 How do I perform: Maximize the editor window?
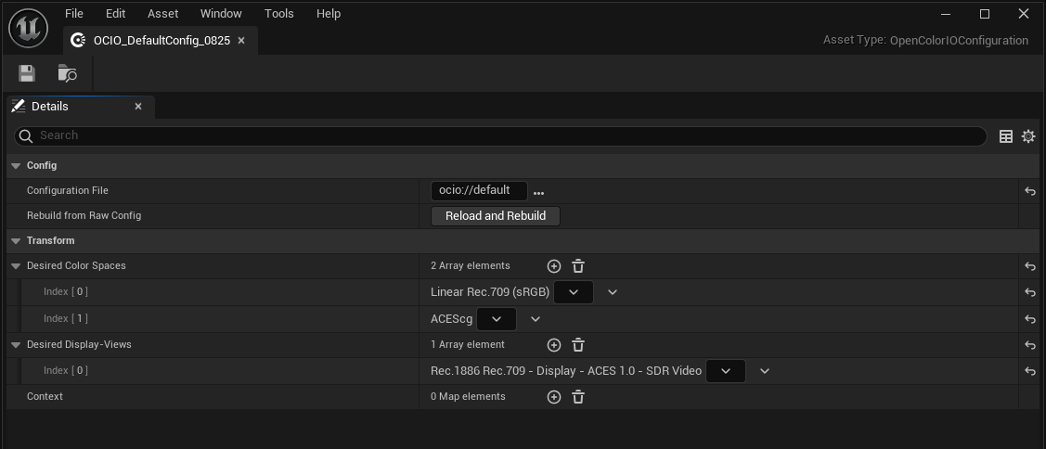click(985, 14)
